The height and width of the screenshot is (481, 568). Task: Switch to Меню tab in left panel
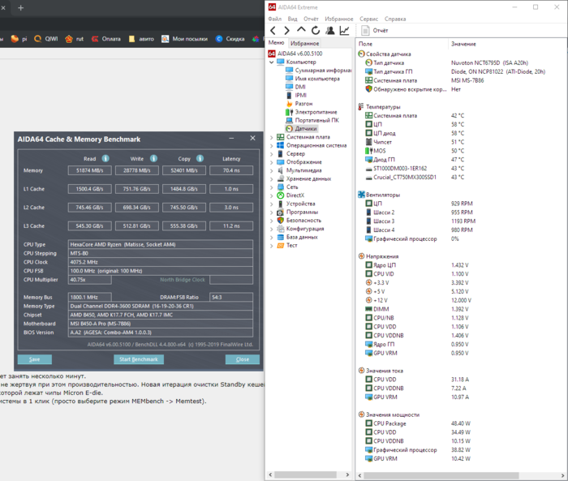point(277,43)
